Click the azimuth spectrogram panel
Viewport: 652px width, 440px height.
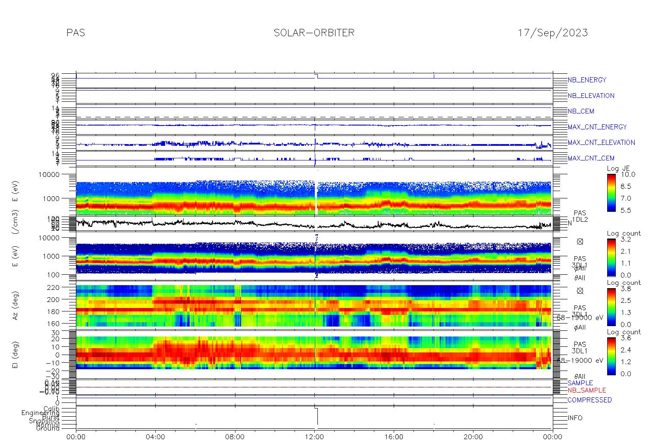pos(314,305)
